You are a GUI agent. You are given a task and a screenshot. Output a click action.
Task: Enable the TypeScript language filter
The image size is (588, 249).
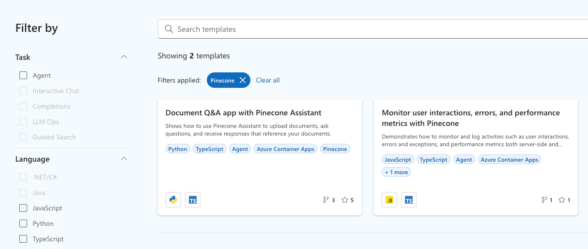[x=23, y=239]
